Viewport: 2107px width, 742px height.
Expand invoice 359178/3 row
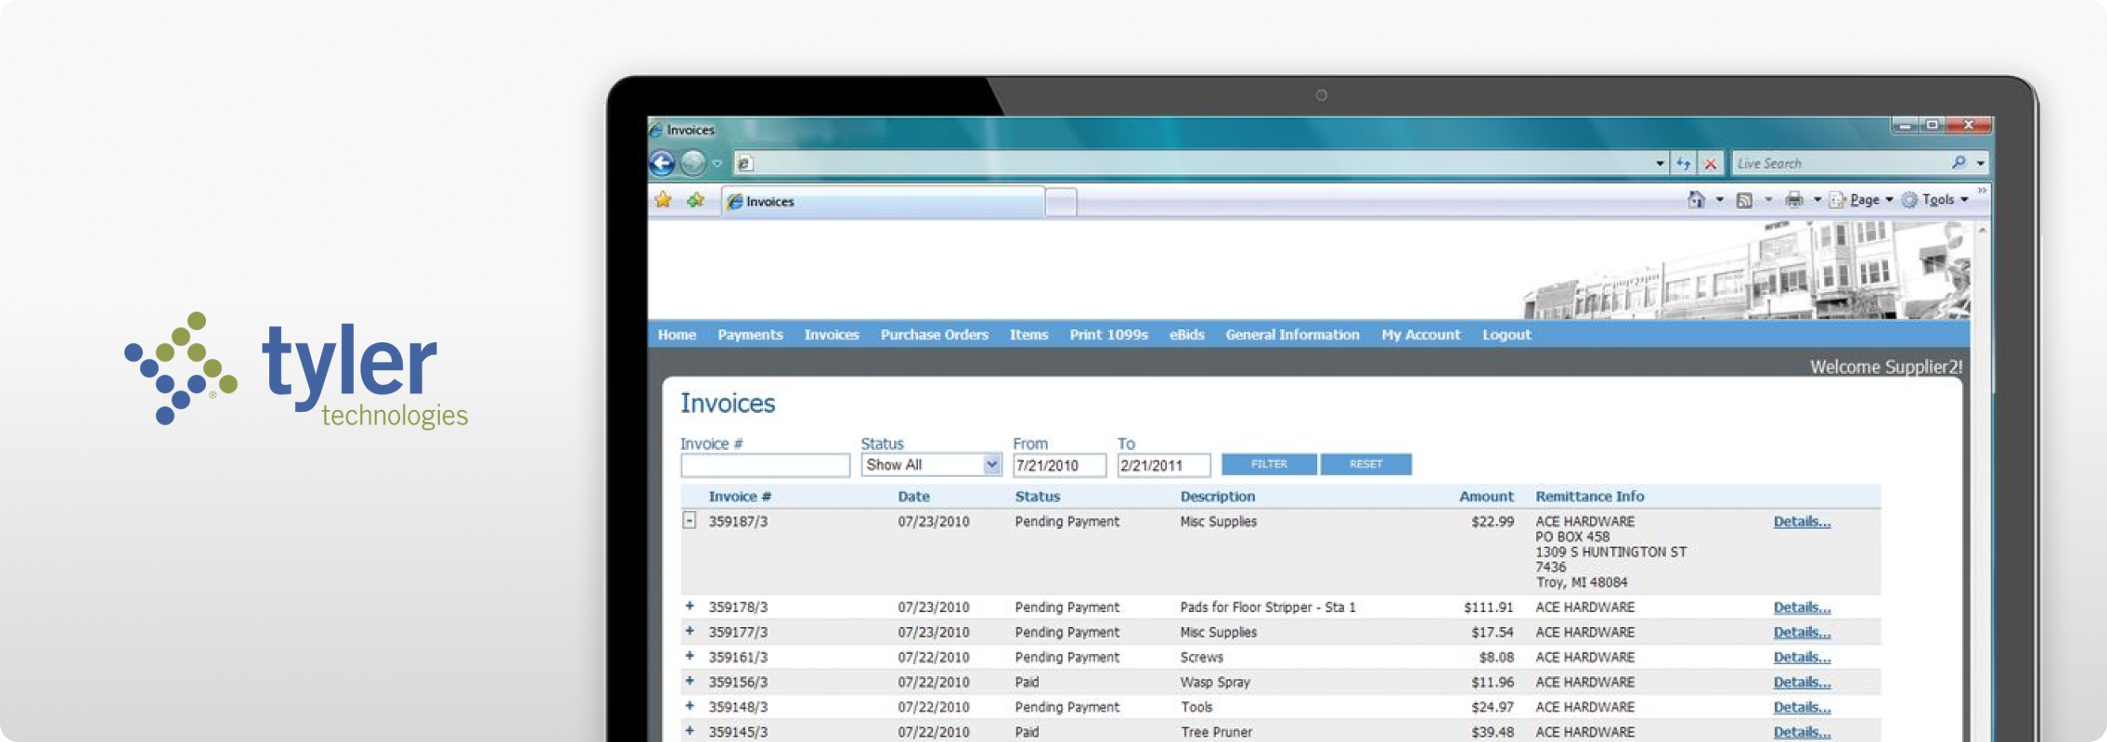tap(690, 607)
